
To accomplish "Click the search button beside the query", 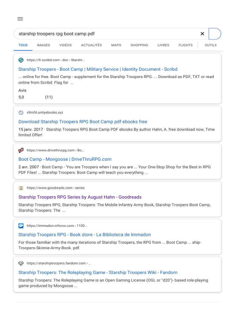I will (x=215, y=34).
